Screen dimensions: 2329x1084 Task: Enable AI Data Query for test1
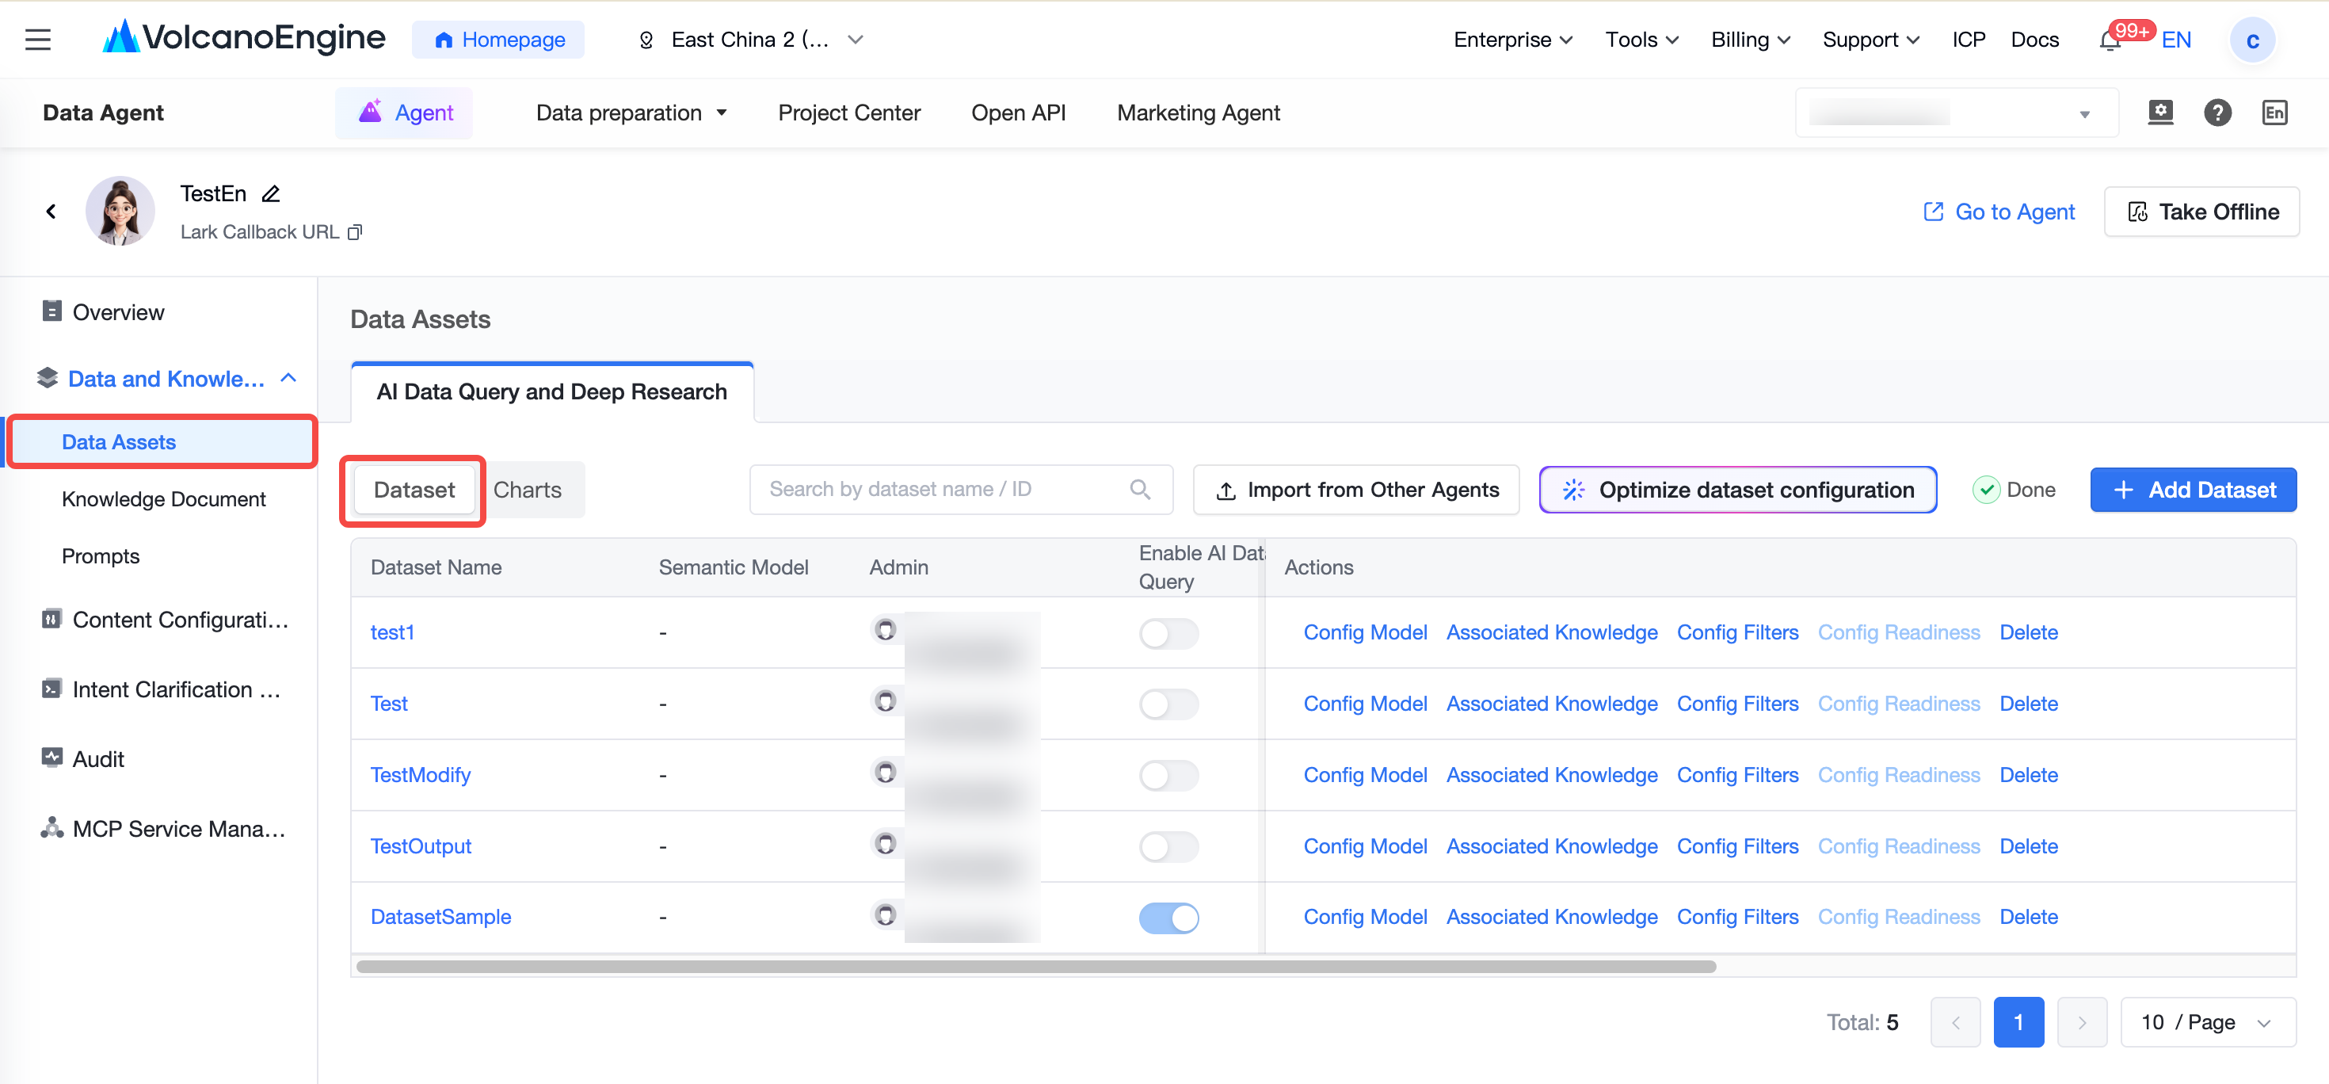1168,633
